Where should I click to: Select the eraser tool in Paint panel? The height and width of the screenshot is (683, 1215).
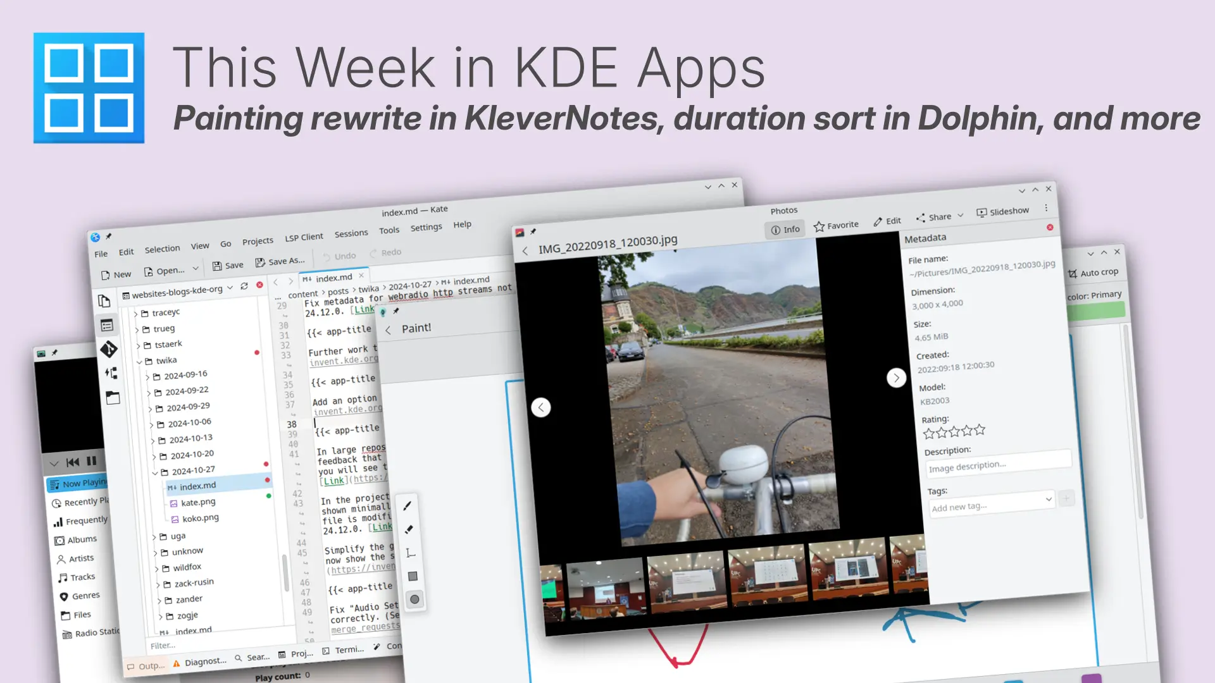coord(409,529)
